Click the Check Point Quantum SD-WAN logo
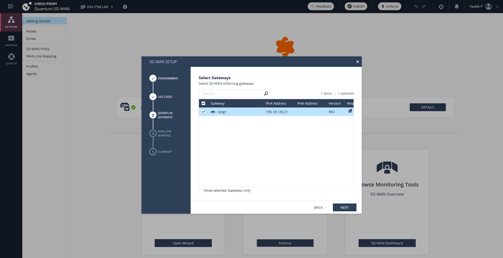 click(x=46, y=7)
